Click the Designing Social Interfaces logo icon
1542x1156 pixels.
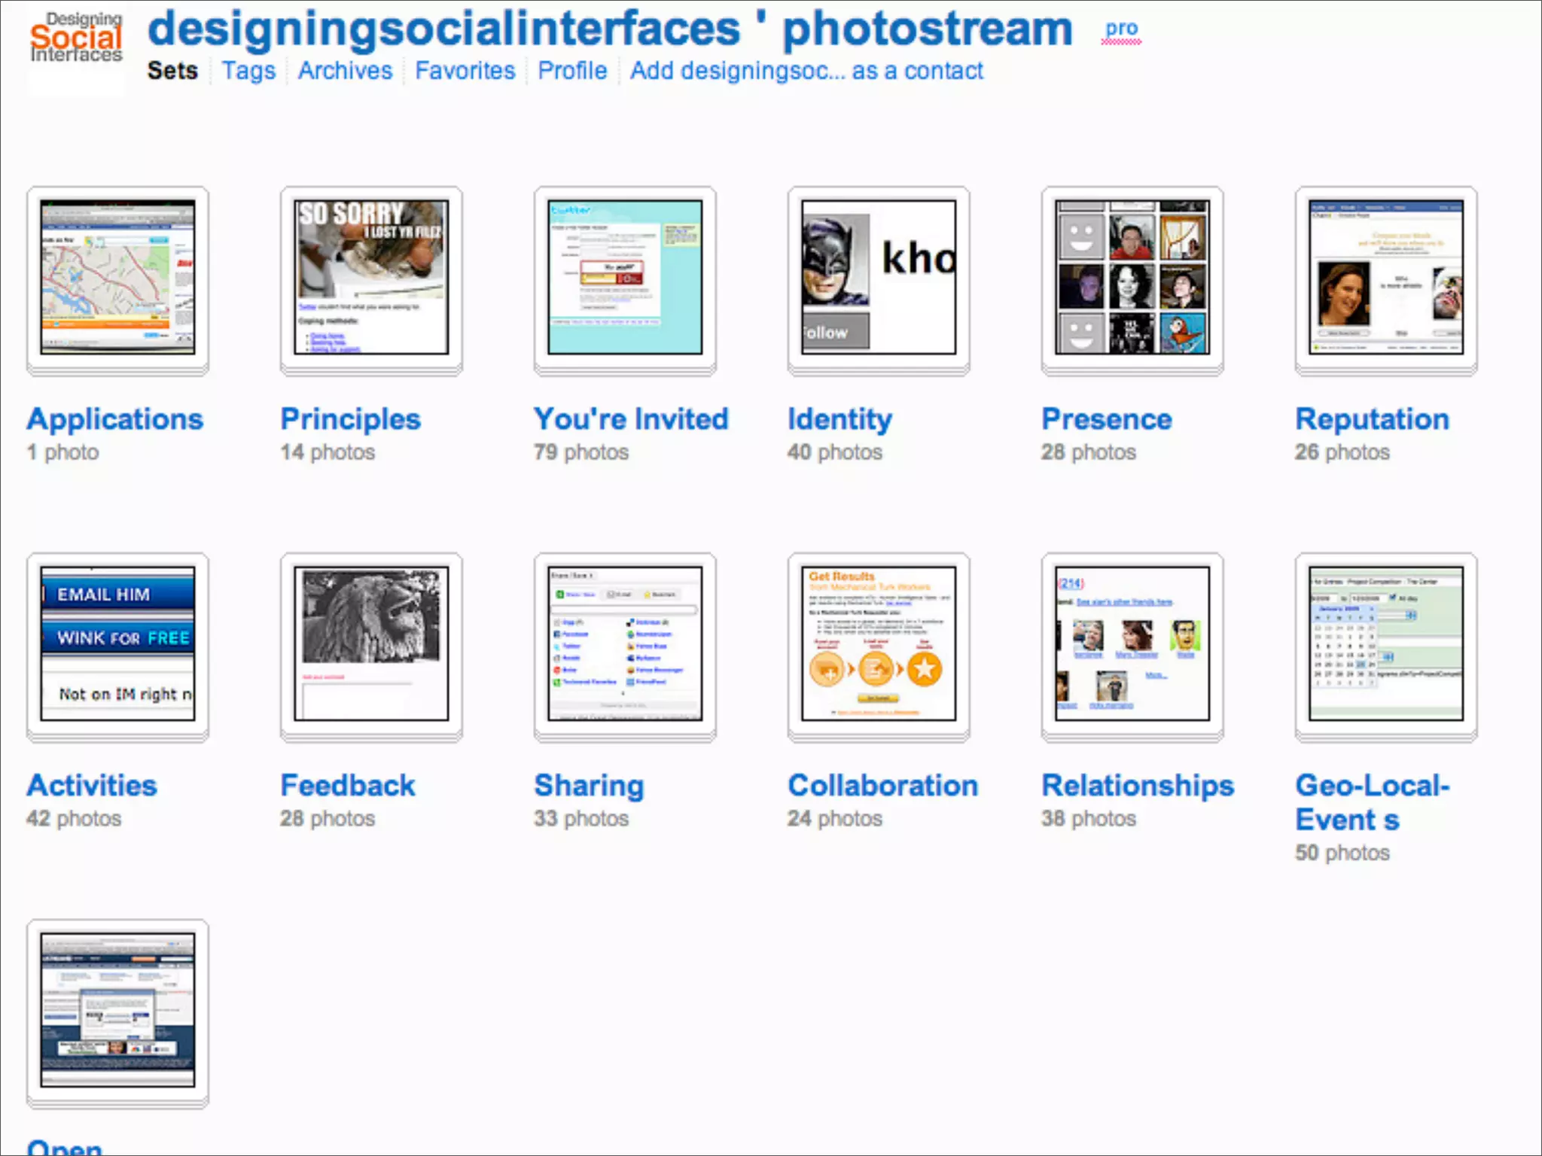coord(75,39)
